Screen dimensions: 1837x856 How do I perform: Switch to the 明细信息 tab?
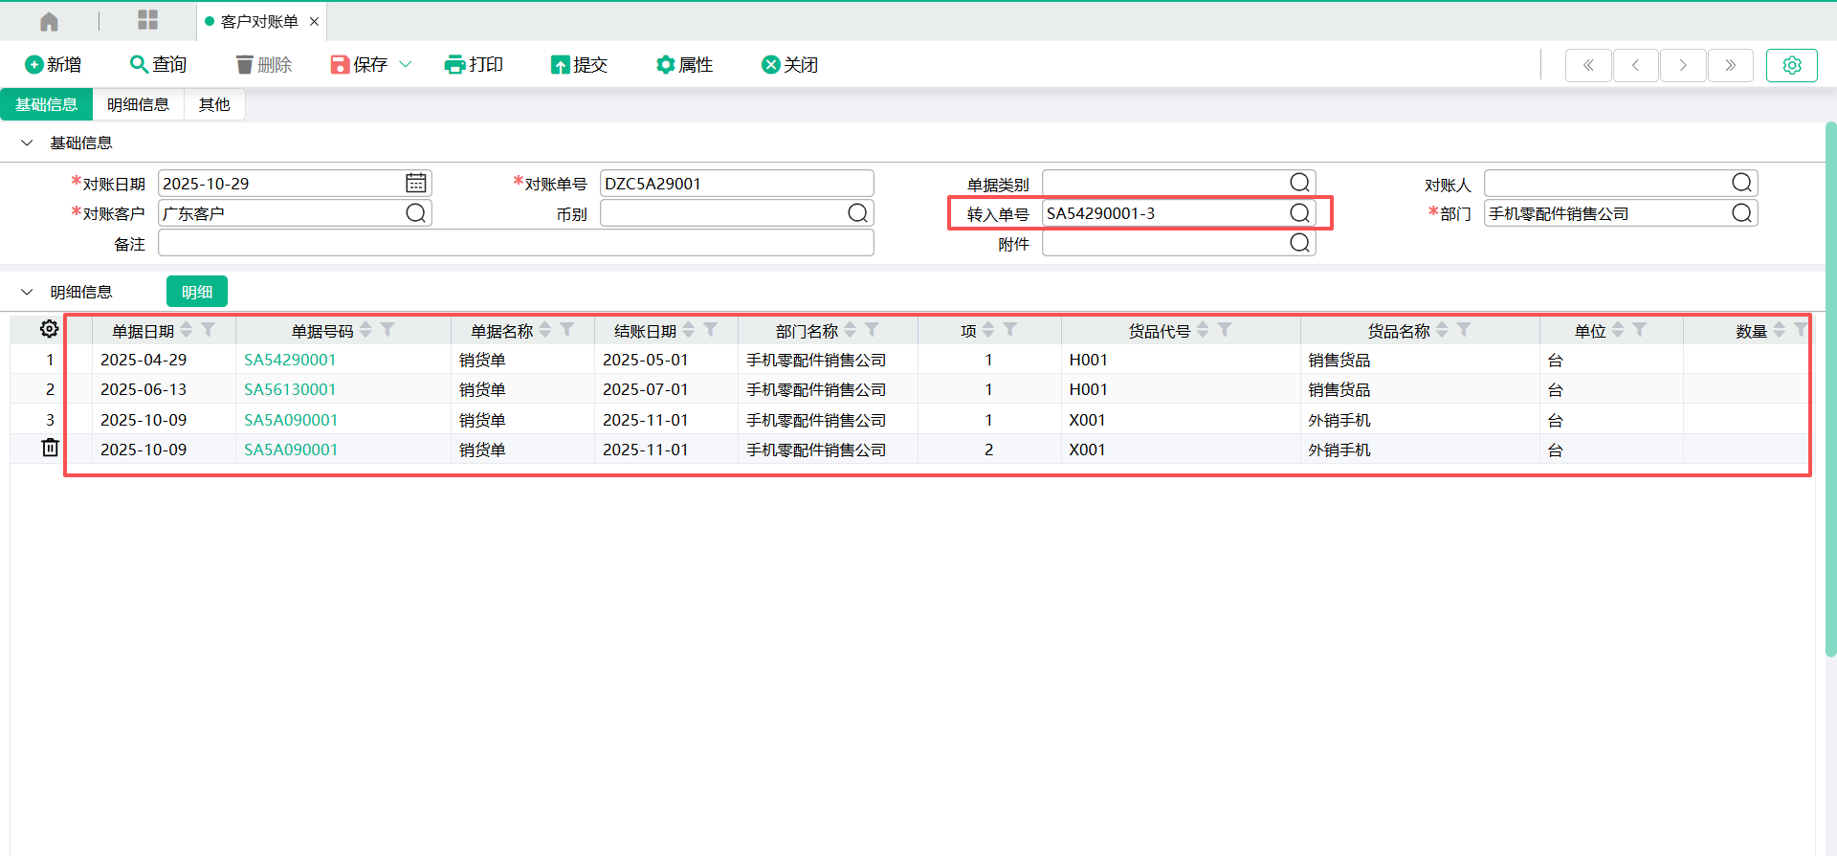[138, 104]
